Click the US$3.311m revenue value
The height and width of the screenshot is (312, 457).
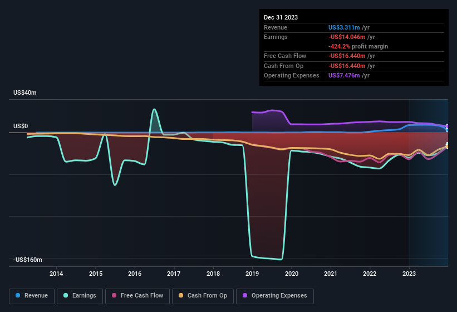(344, 27)
